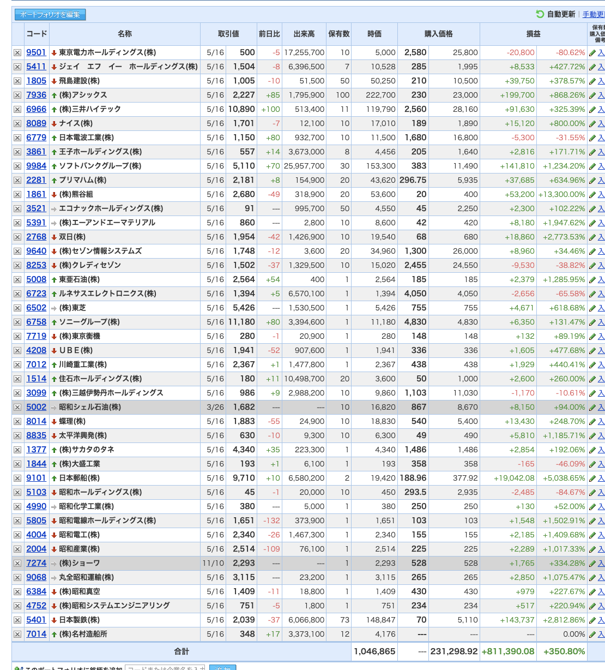This screenshot has height=670, width=605.
Task: Click the 保有数 column header
Action: click(x=338, y=34)
